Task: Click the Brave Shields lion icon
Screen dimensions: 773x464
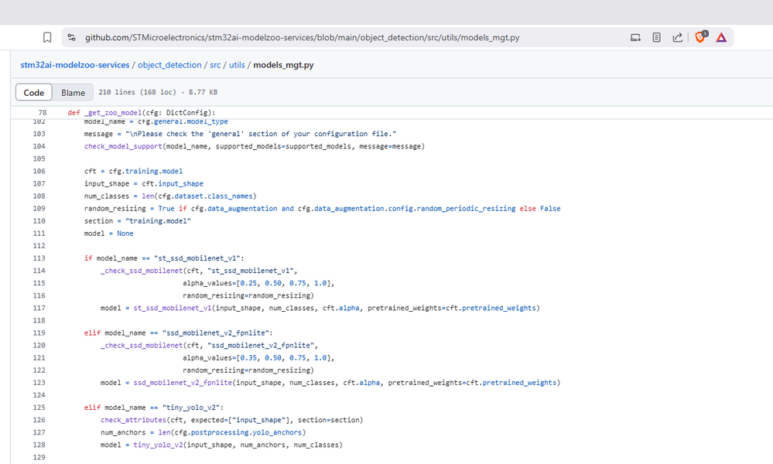Action: click(x=700, y=37)
